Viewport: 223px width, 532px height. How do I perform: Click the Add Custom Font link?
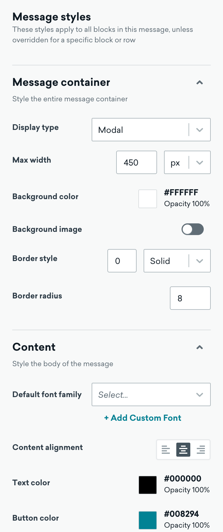coord(143,418)
